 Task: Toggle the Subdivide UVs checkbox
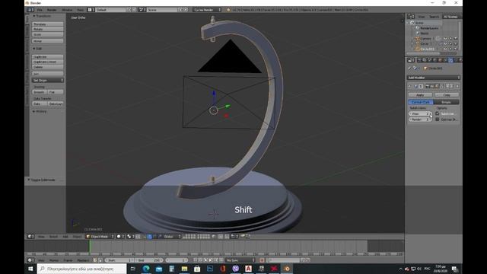438,113
